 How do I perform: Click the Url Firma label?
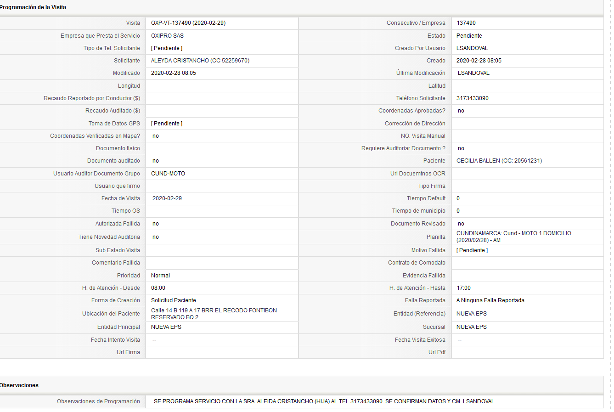[x=128, y=352]
